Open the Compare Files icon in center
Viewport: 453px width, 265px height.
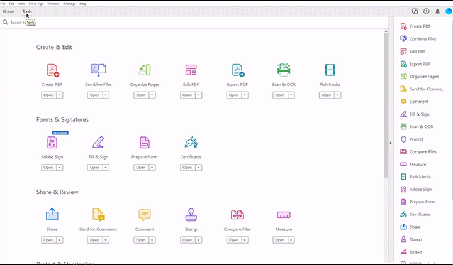[x=237, y=215]
